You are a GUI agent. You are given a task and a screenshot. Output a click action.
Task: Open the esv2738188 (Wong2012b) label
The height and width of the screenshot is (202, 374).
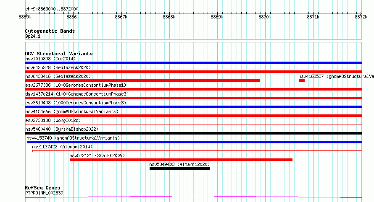point(53,120)
